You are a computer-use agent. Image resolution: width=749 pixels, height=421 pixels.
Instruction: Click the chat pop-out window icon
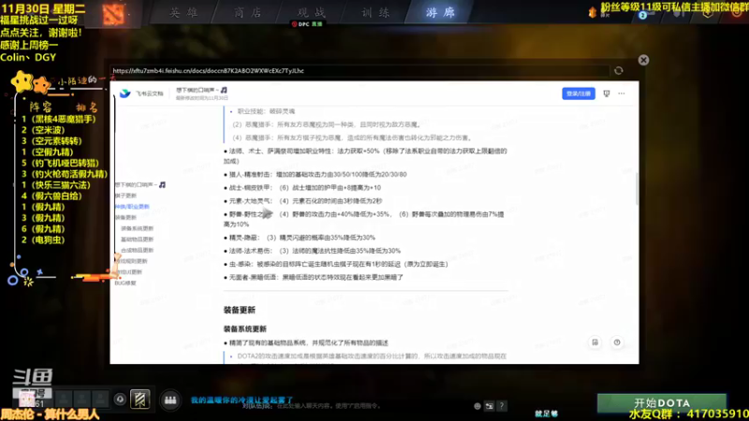[x=489, y=406]
